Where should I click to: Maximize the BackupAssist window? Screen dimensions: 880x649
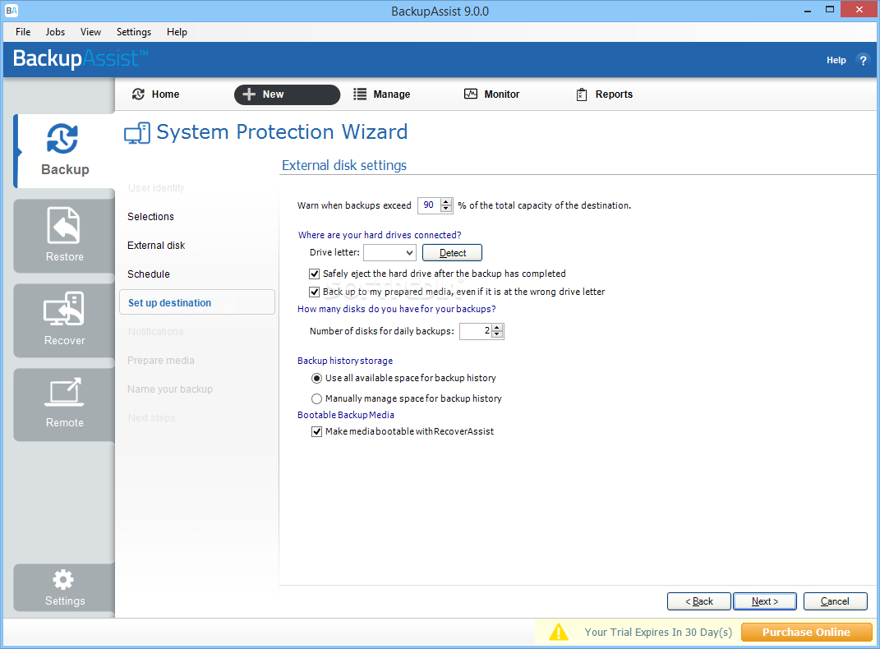point(830,10)
